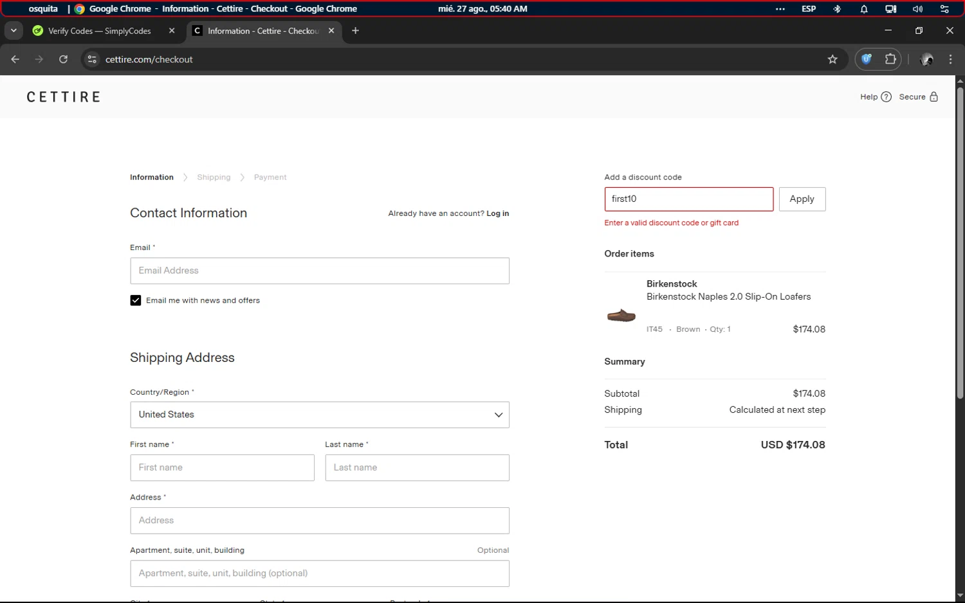Open site information icon in address bar

(92, 59)
